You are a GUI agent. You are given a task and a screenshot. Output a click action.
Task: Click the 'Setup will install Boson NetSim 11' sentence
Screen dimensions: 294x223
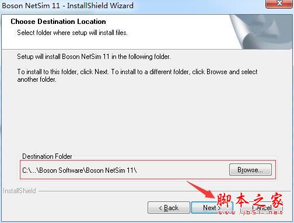point(94,57)
